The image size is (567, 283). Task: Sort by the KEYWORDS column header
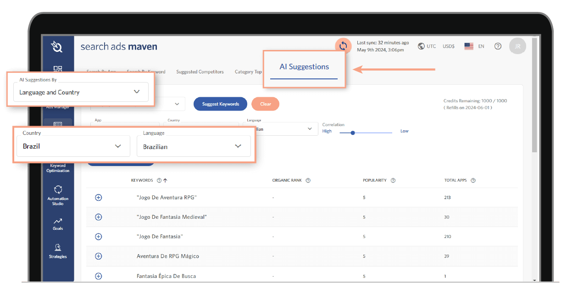tap(142, 180)
